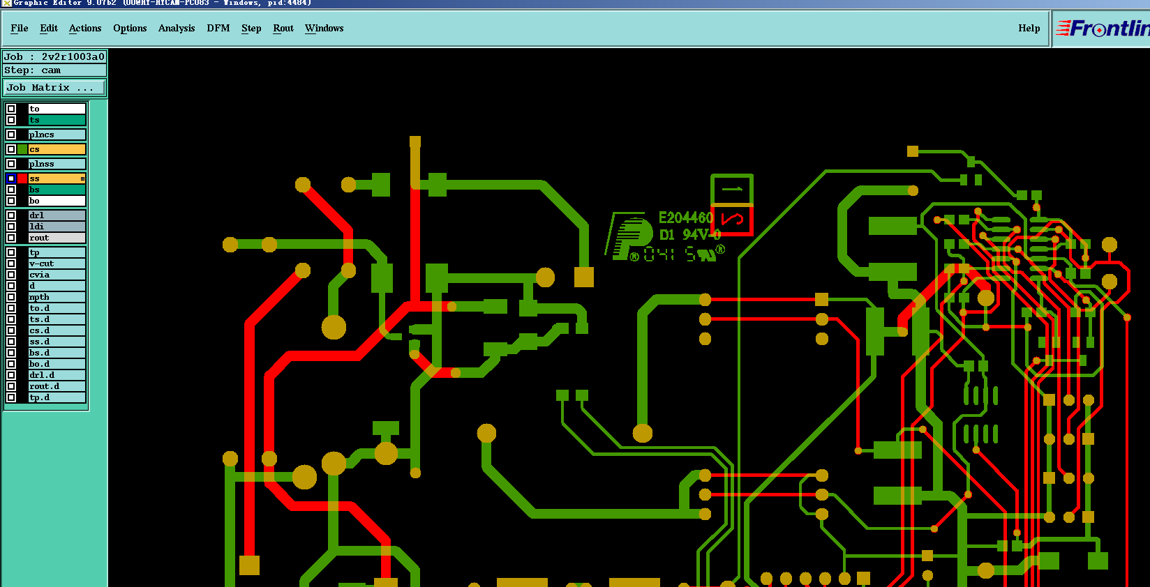The image size is (1150, 587).
Task: Click the Job Matrix button
Action: click(54, 88)
